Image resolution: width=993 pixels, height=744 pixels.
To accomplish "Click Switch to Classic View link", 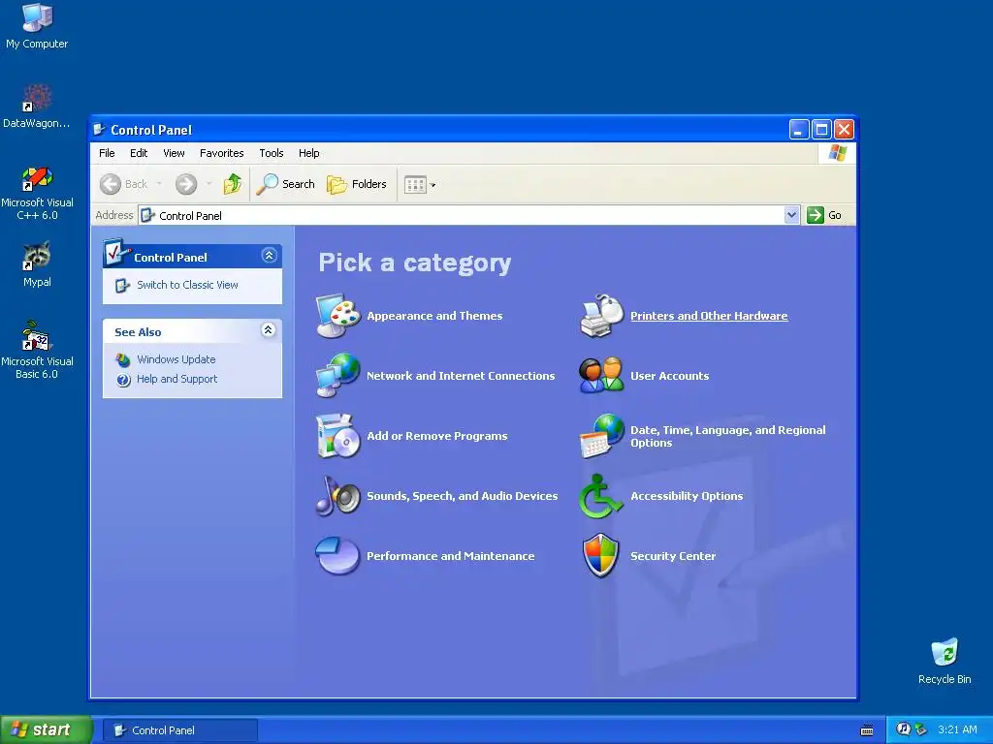I will 187,285.
